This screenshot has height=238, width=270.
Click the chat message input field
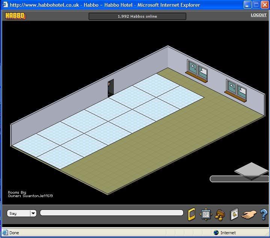(x=112, y=213)
